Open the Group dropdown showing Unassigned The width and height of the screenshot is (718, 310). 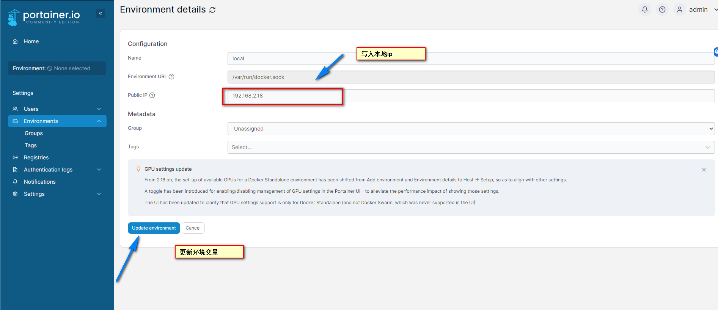pos(471,129)
